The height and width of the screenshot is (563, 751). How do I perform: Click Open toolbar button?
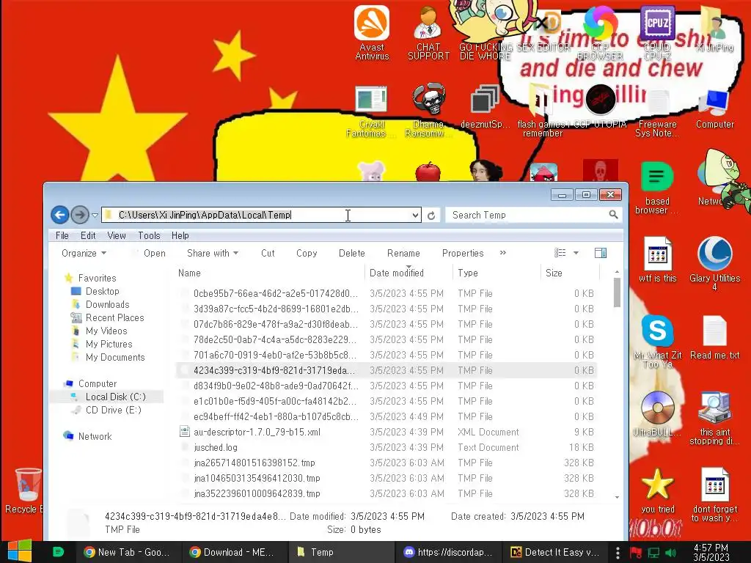coord(154,253)
